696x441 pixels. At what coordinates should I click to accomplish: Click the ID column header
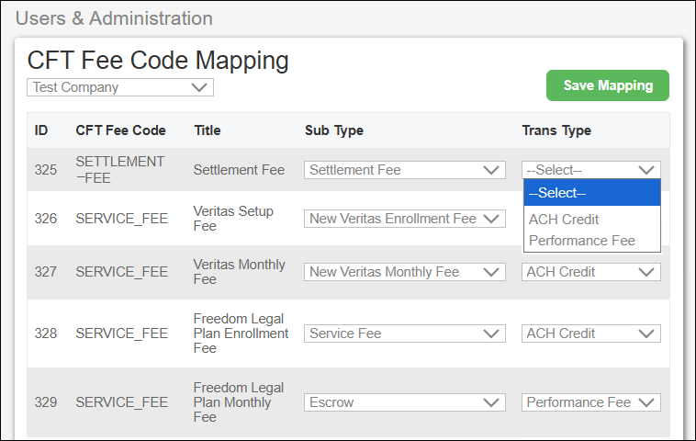(40, 130)
